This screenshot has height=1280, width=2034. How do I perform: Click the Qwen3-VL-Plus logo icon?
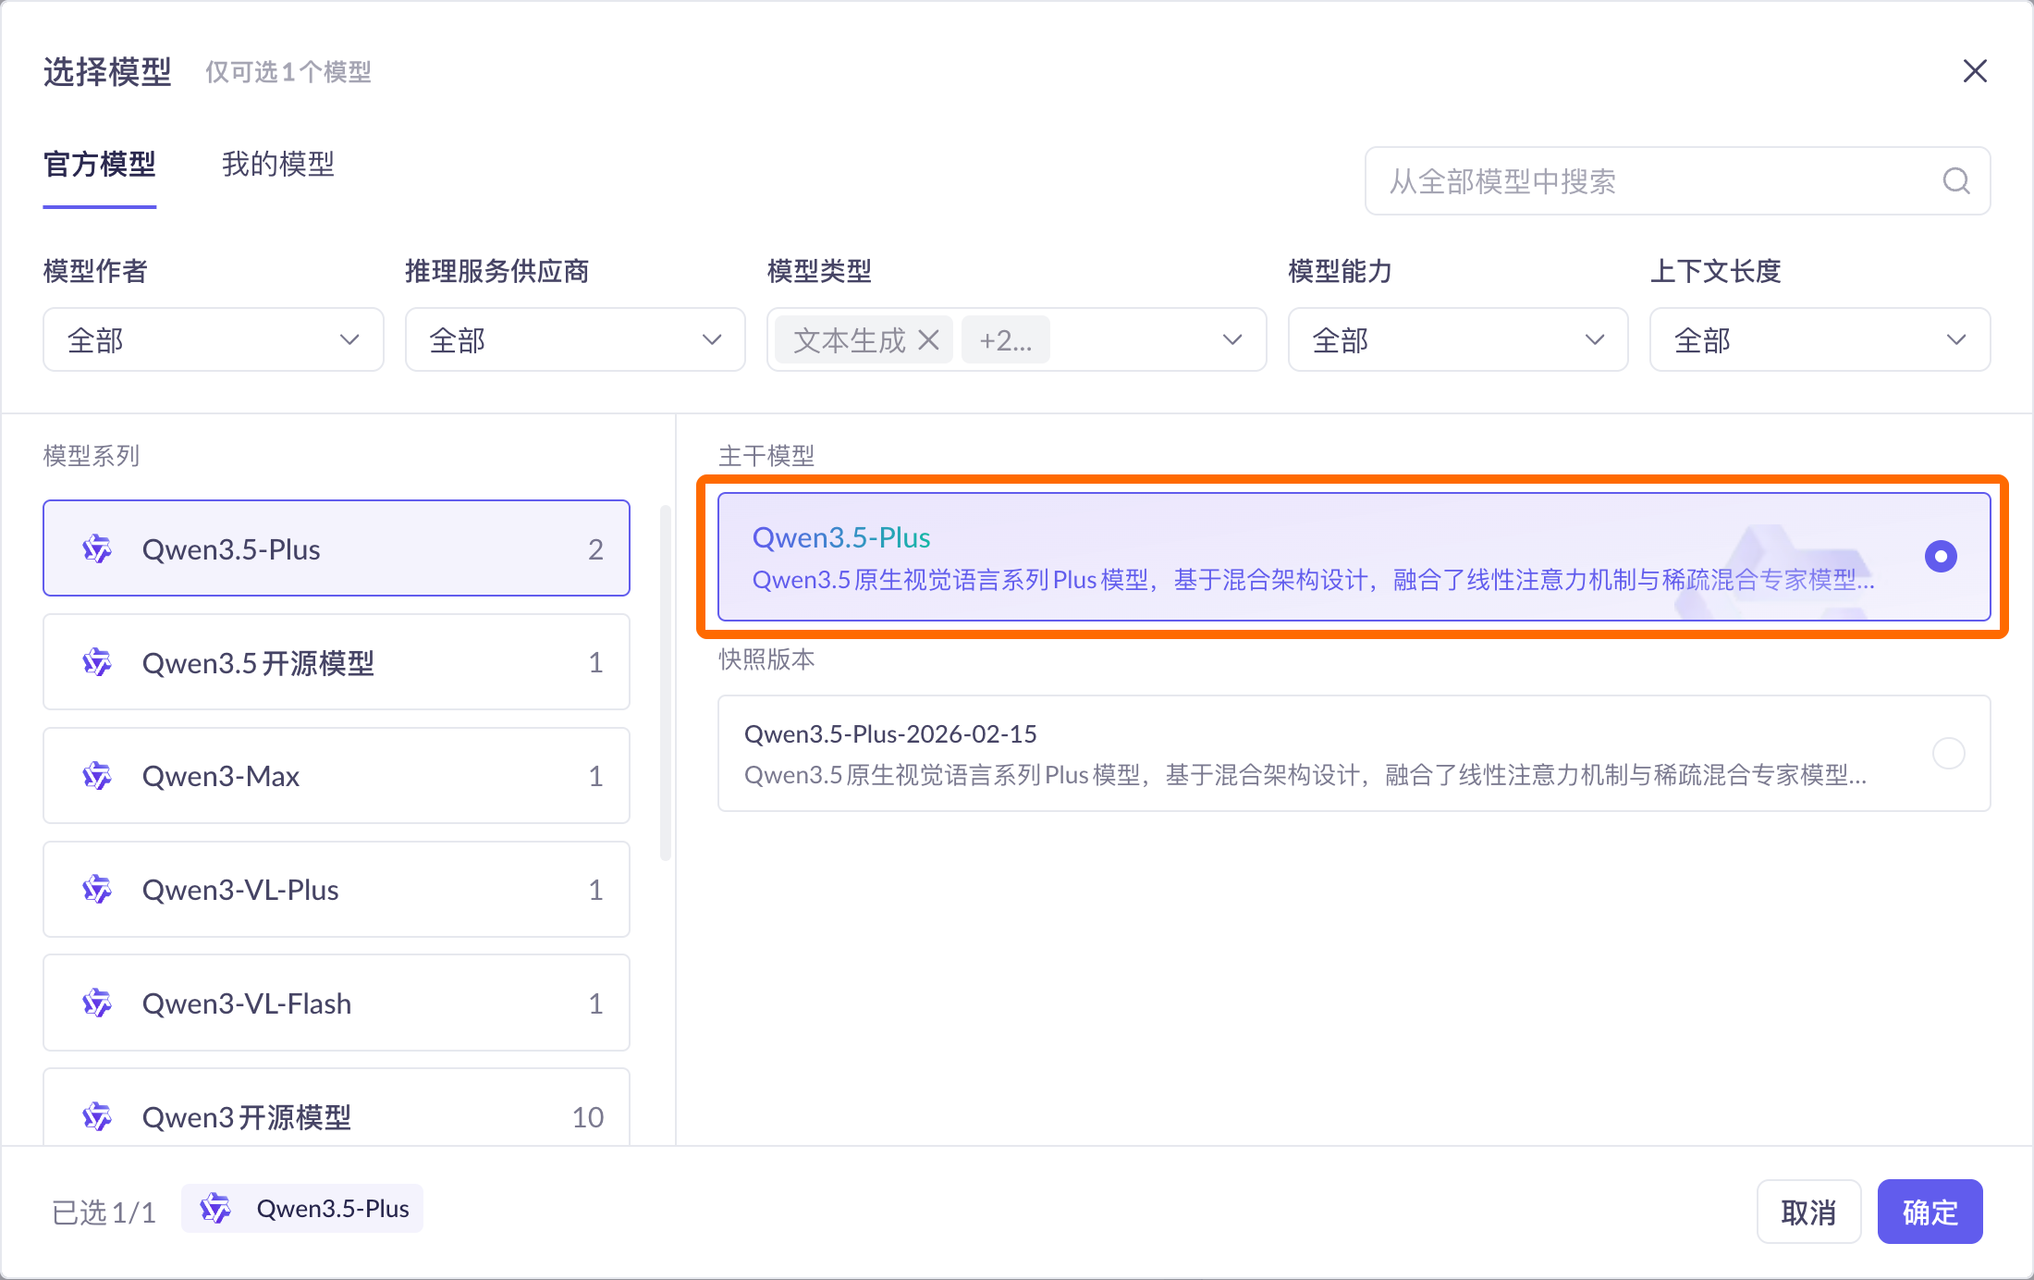pyautogui.click(x=97, y=889)
